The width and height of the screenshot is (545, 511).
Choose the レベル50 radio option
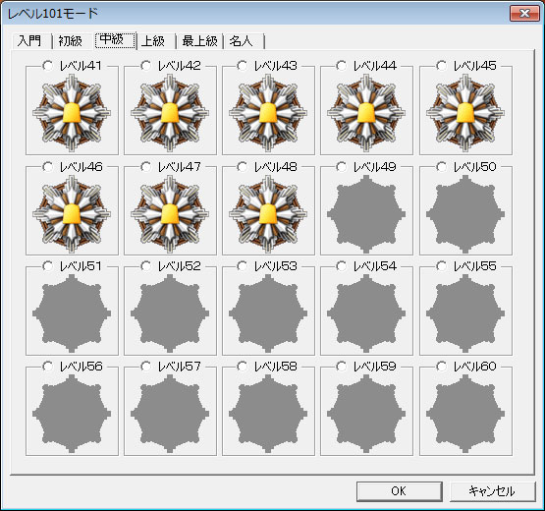pyautogui.click(x=442, y=167)
